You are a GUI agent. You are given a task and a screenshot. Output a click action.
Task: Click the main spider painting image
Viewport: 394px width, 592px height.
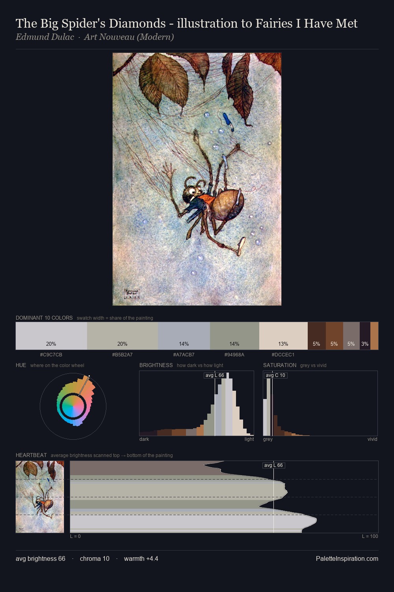(197, 179)
